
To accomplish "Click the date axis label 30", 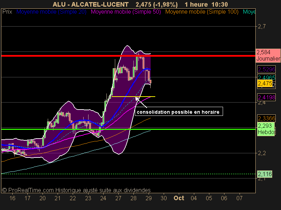I will coord(164,198).
